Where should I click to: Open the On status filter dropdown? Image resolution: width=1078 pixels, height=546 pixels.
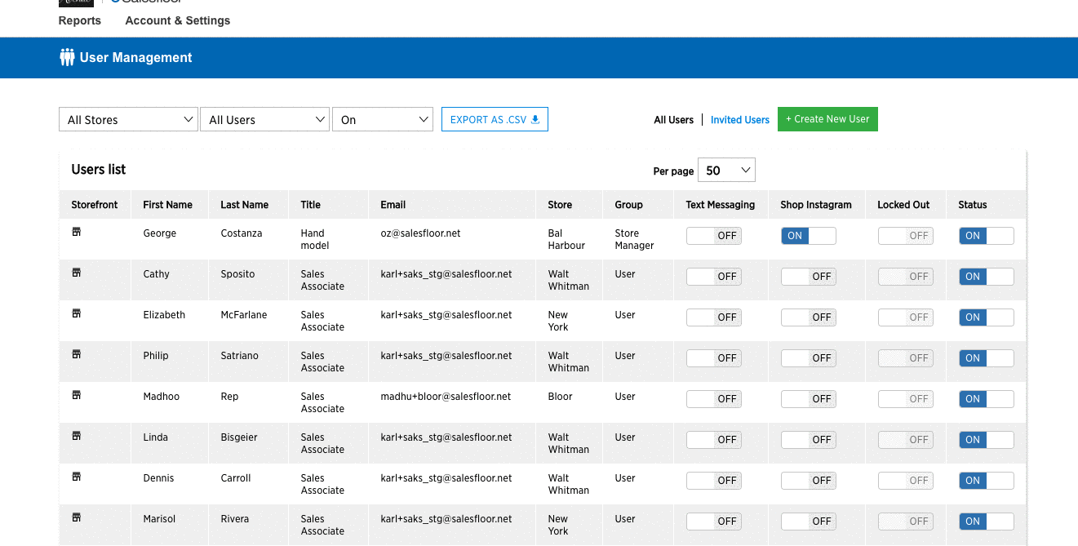click(x=382, y=120)
